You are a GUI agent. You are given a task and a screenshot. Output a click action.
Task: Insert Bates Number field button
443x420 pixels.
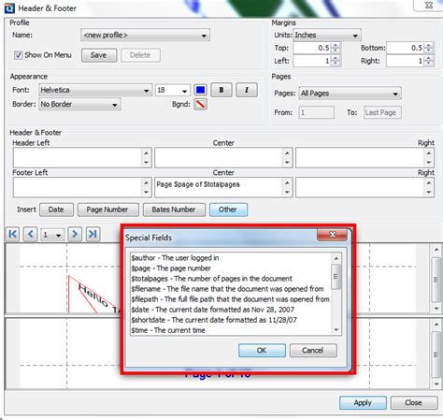pos(174,210)
